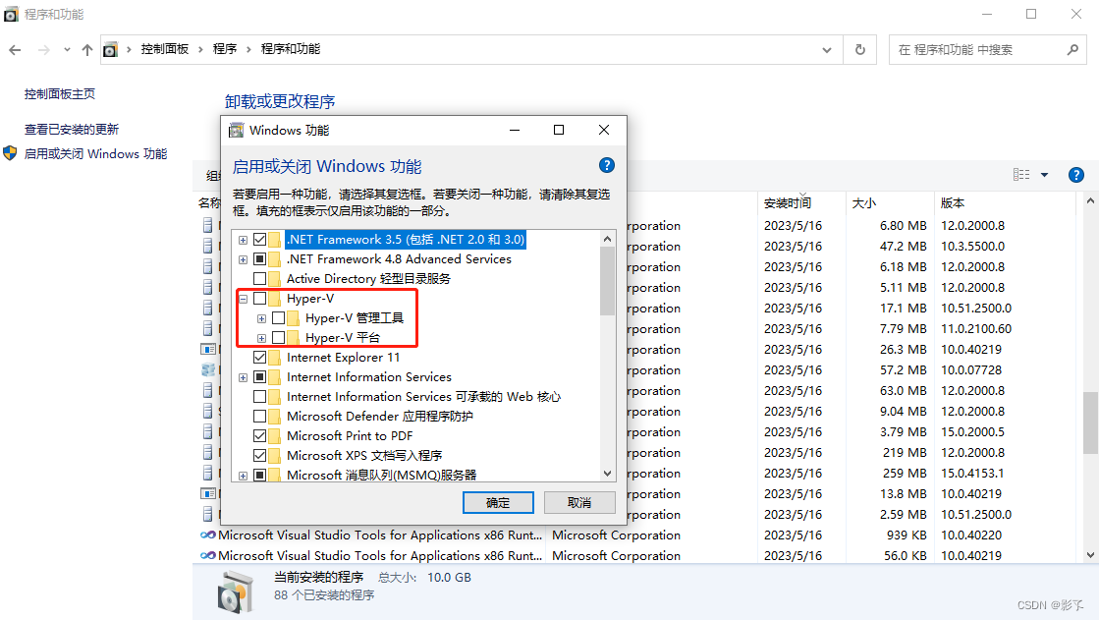Image resolution: width=1099 pixels, height=620 pixels.
Task: Uncheck Internet Explorer 11 checkbox
Action: click(x=259, y=357)
